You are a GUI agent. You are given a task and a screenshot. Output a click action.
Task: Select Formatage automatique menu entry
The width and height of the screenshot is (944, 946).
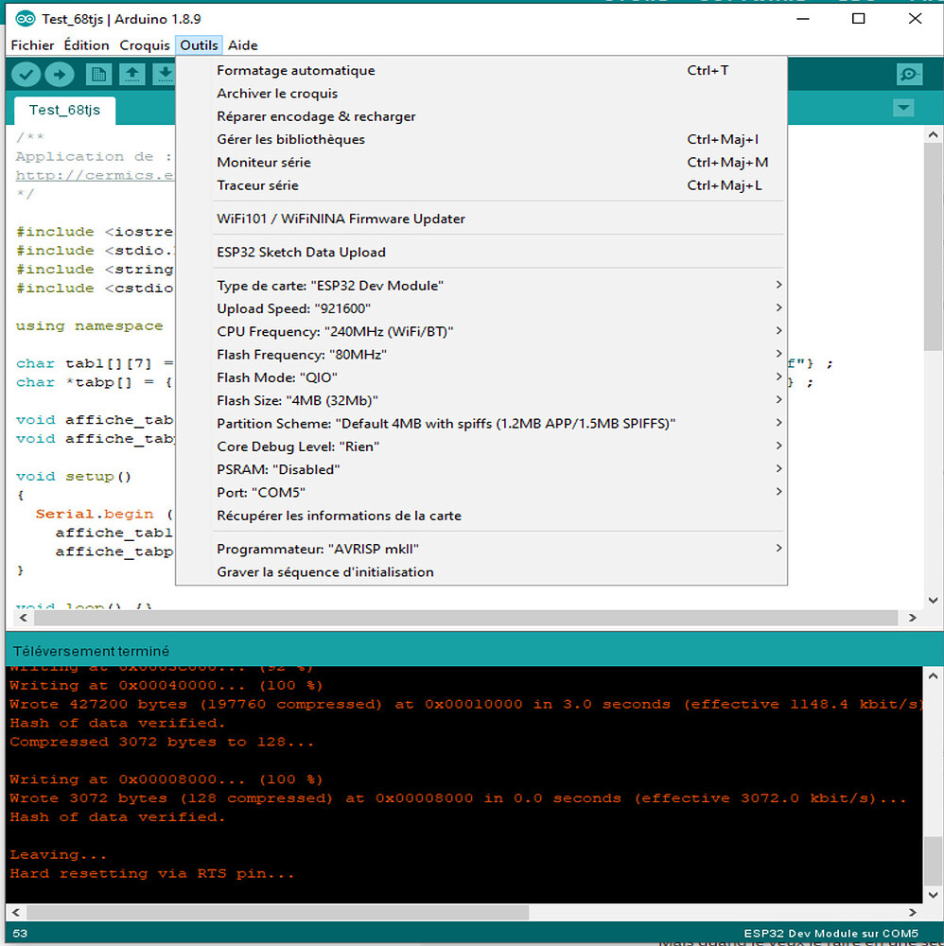295,71
